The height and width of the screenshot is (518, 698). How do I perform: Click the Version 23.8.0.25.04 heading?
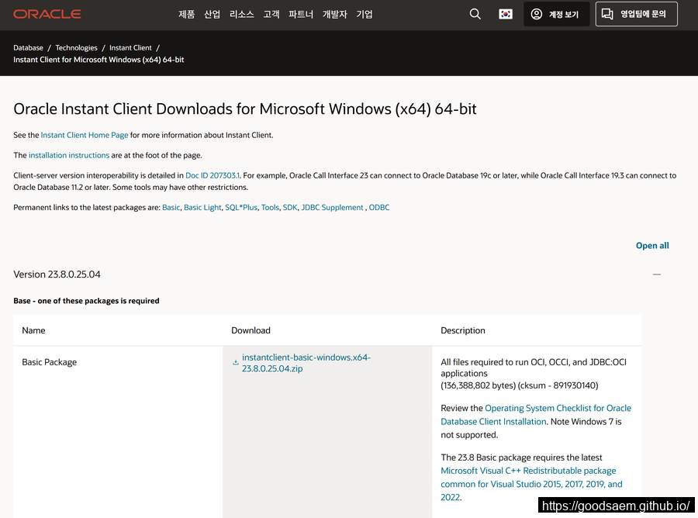click(x=57, y=275)
